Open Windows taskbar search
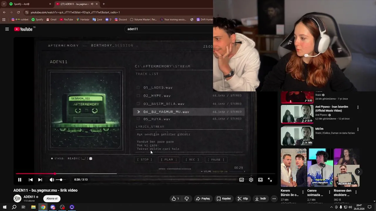 (14, 207)
